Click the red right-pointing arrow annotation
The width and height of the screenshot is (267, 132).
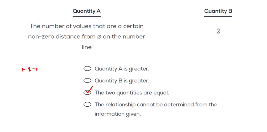tap(35, 69)
